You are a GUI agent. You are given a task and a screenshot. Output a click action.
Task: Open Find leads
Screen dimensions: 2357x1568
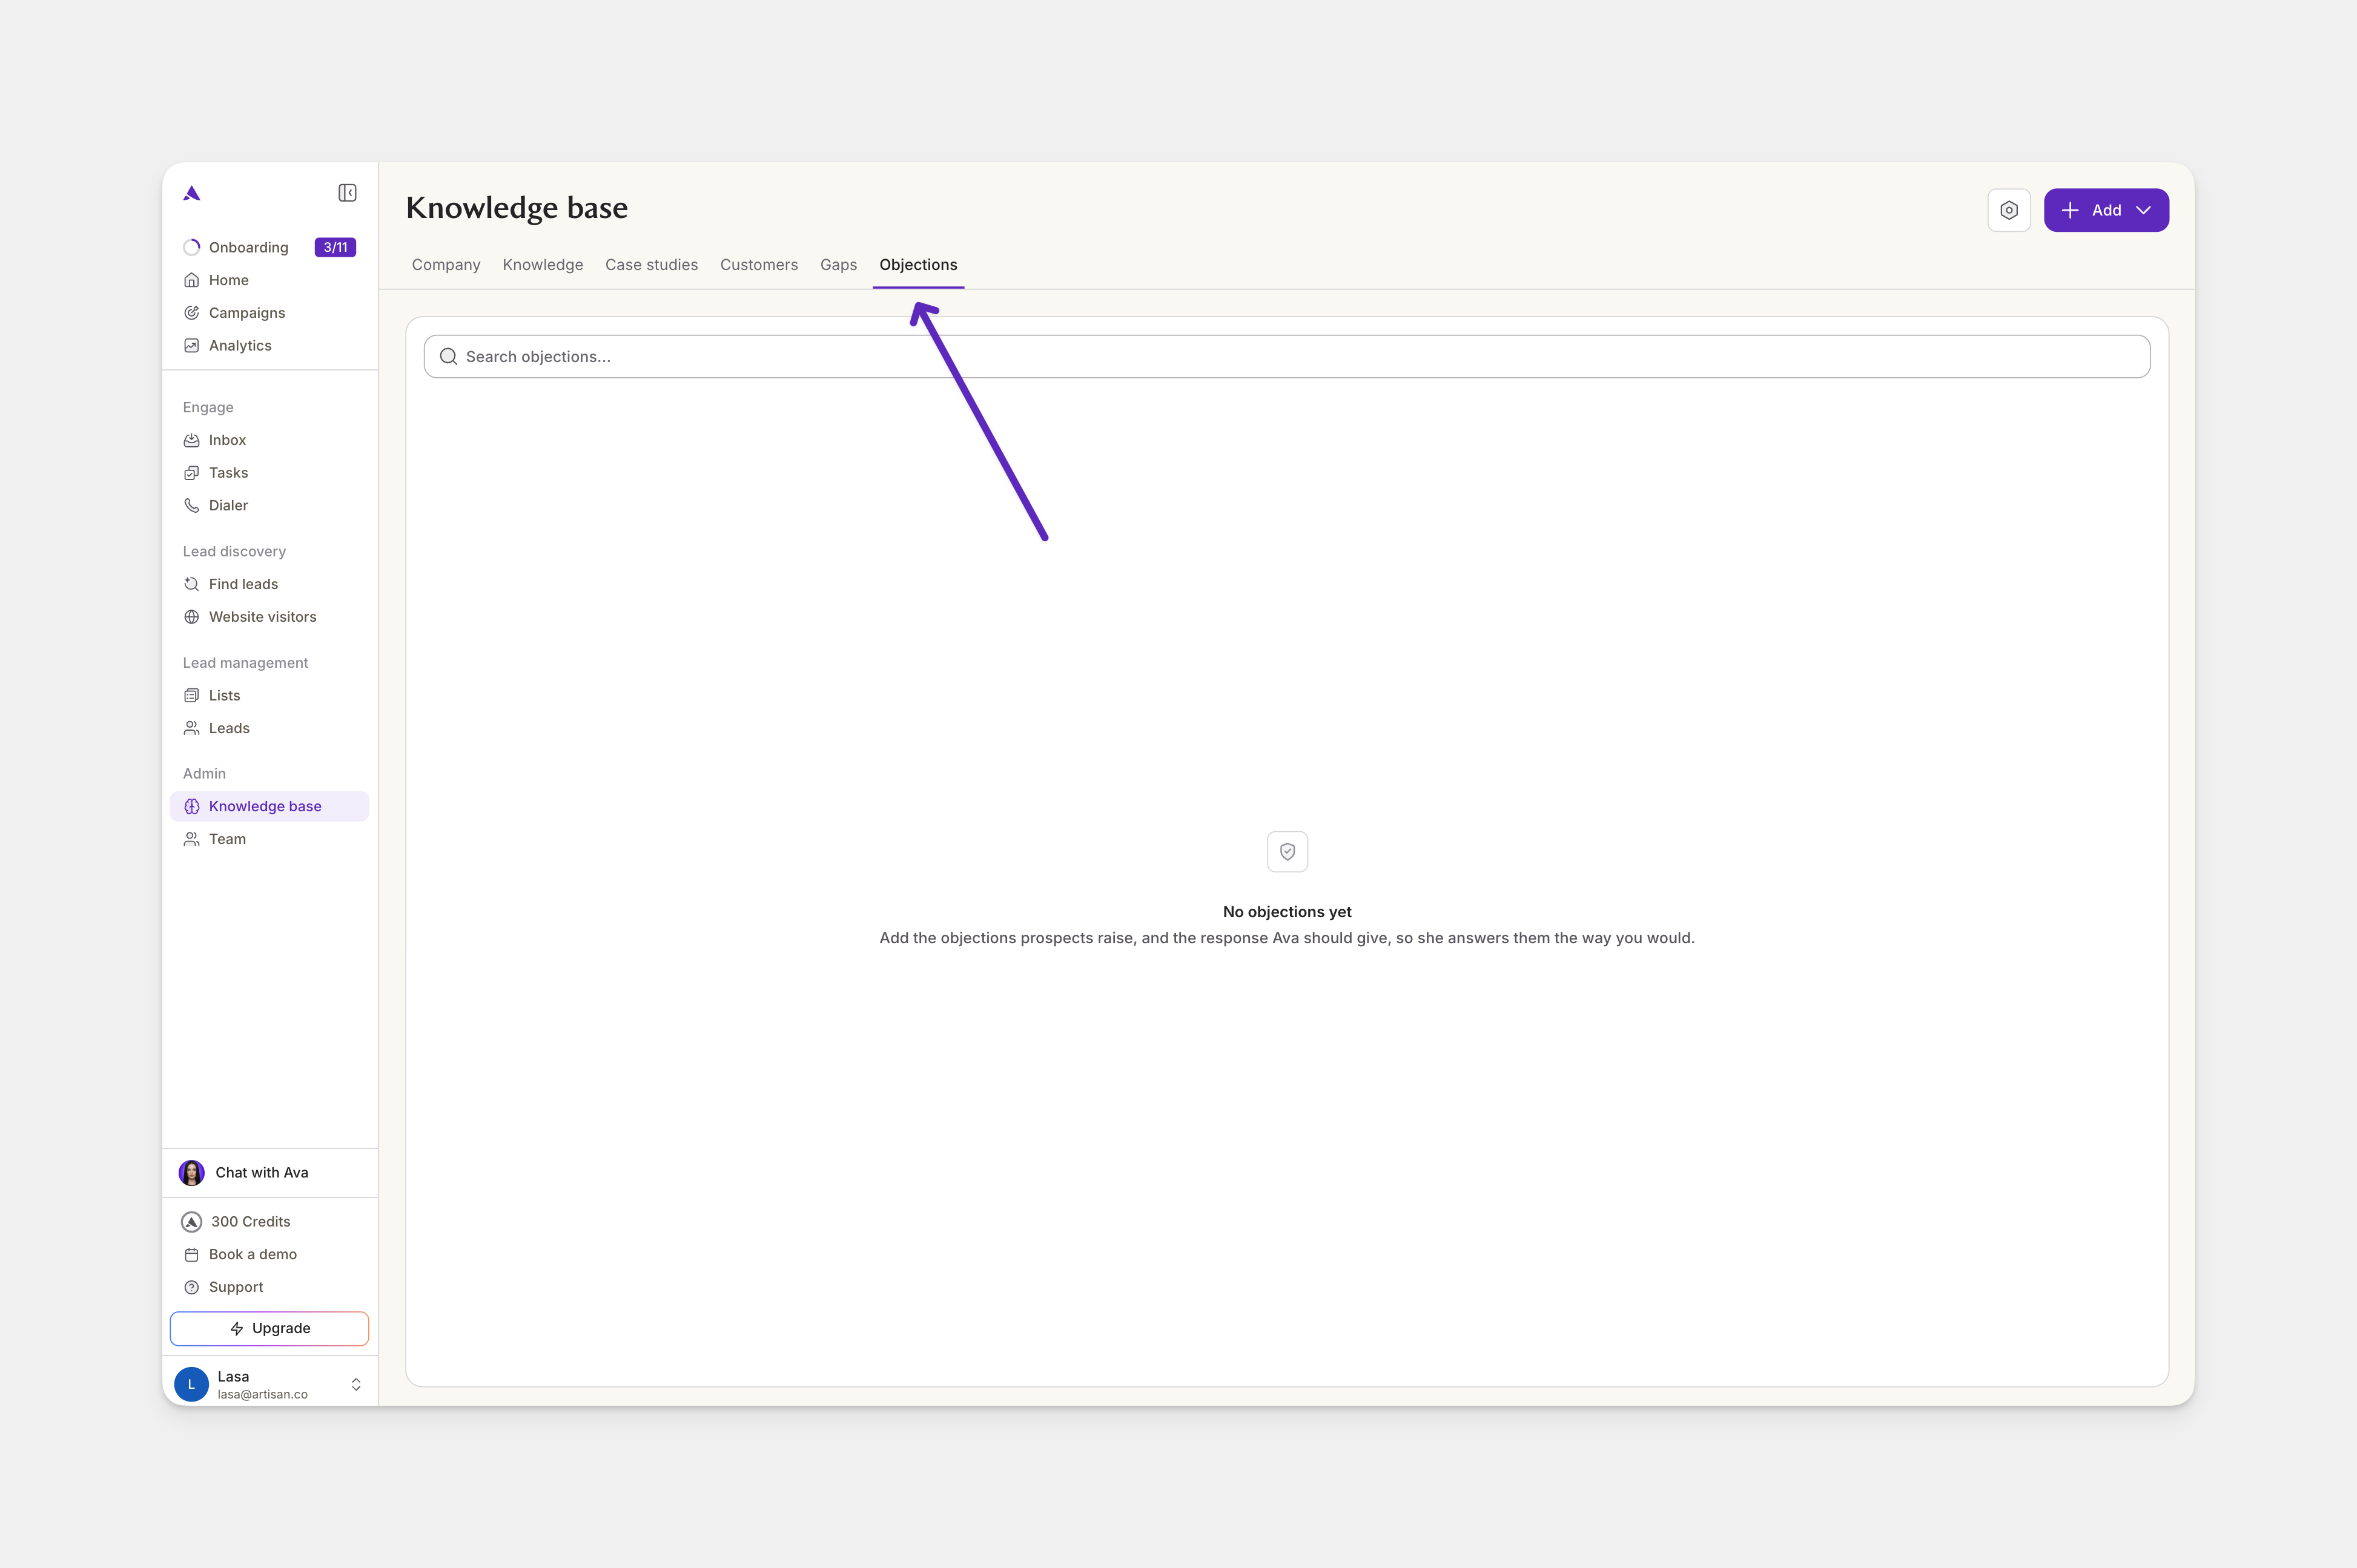269,584
